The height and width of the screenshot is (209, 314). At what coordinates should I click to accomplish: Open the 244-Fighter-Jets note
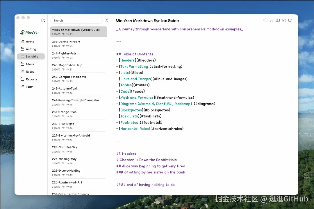tap(78, 55)
